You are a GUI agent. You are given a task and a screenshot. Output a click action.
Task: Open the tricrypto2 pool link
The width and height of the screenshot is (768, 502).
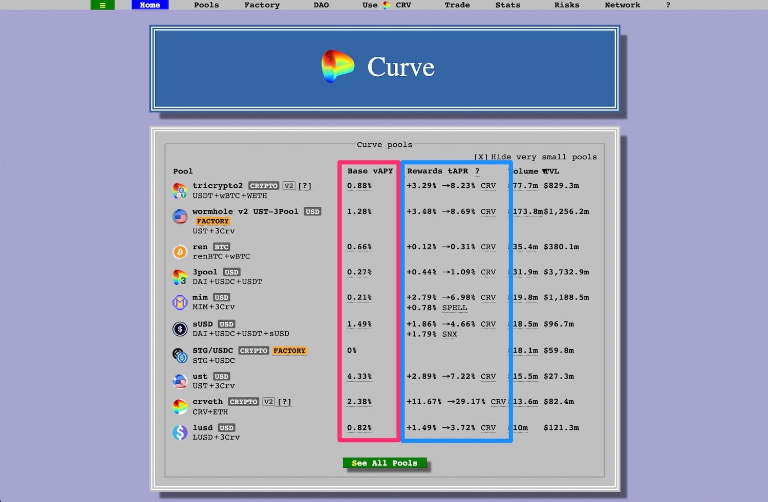[218, 186]
